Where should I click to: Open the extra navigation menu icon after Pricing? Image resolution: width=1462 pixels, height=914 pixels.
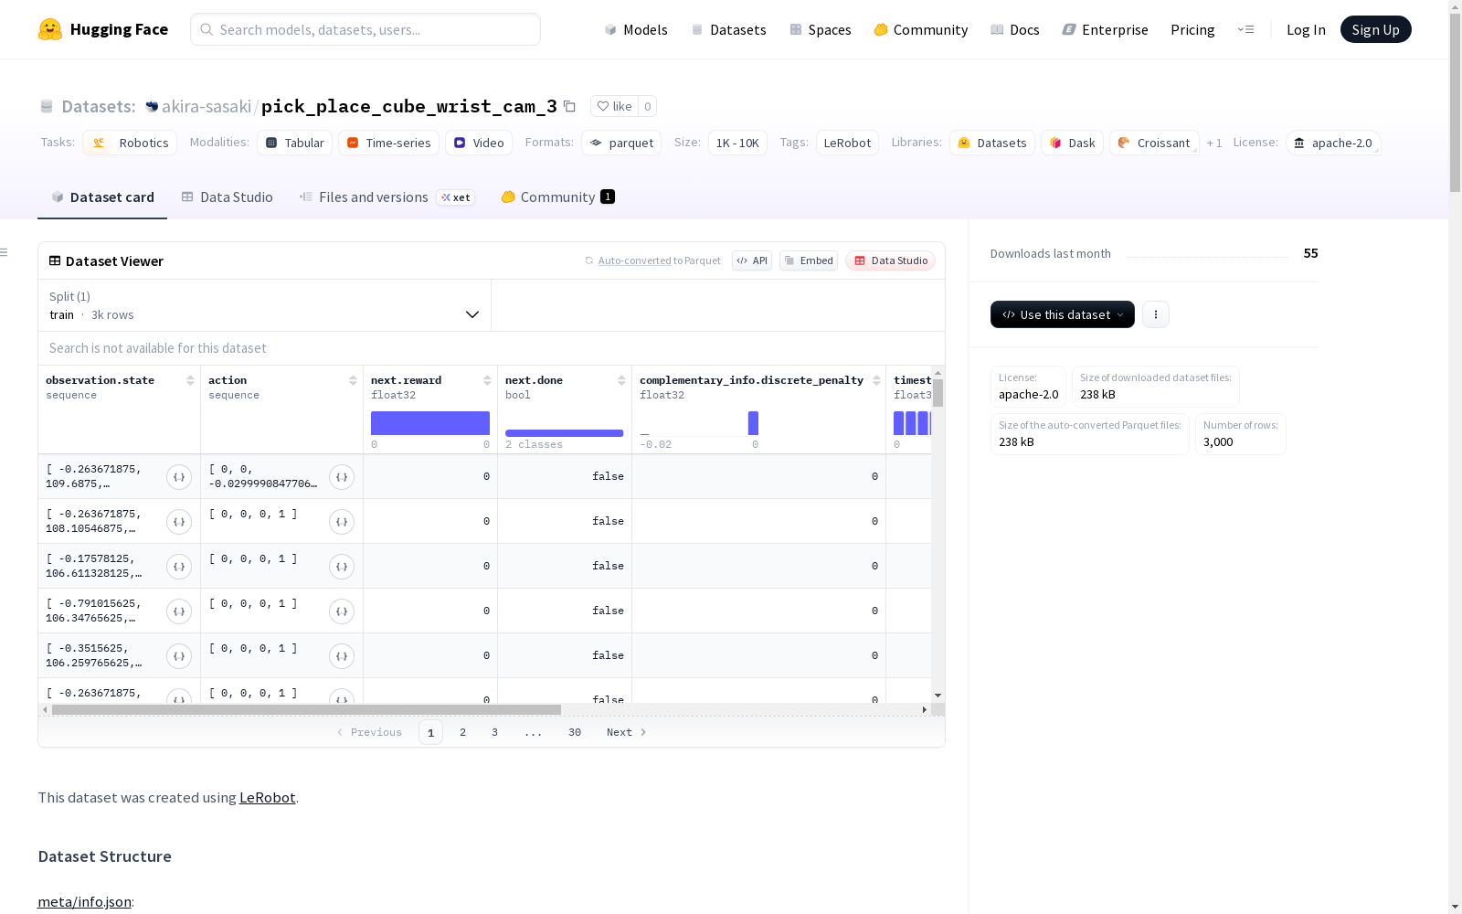click(1245, 29)
